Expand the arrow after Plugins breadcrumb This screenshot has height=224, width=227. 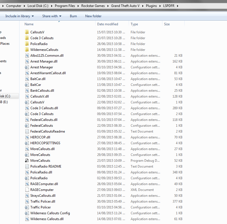click(x=160, y=6)
